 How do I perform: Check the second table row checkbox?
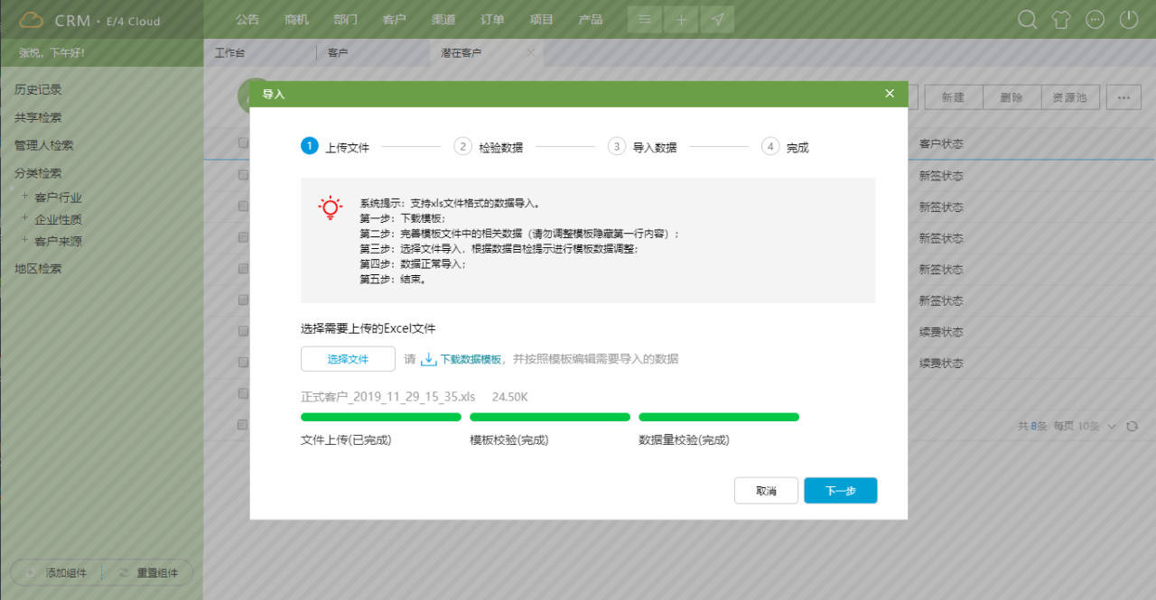[x=243, y=206]
